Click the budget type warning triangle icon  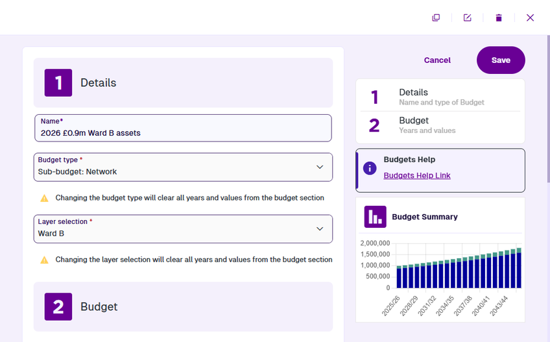click(x=44, y=198)
